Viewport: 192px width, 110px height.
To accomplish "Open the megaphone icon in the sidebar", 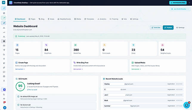I will pos(4,63).
